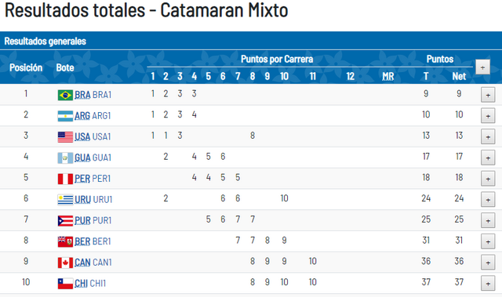The width and height of the screenshot is (502, 297).
Task: Expand the BRA1 row details
Action: coord(488,96)
